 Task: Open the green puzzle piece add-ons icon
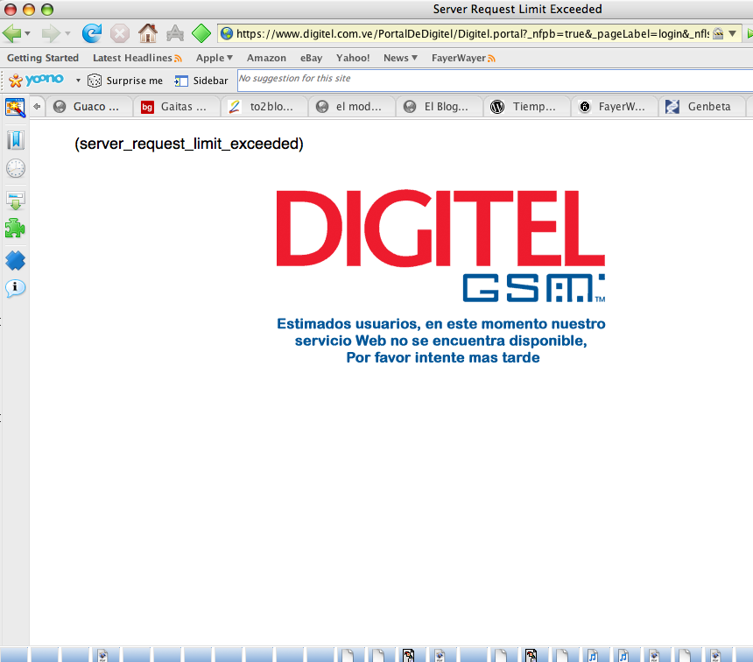pyautogui.click(x=15, y=229)
